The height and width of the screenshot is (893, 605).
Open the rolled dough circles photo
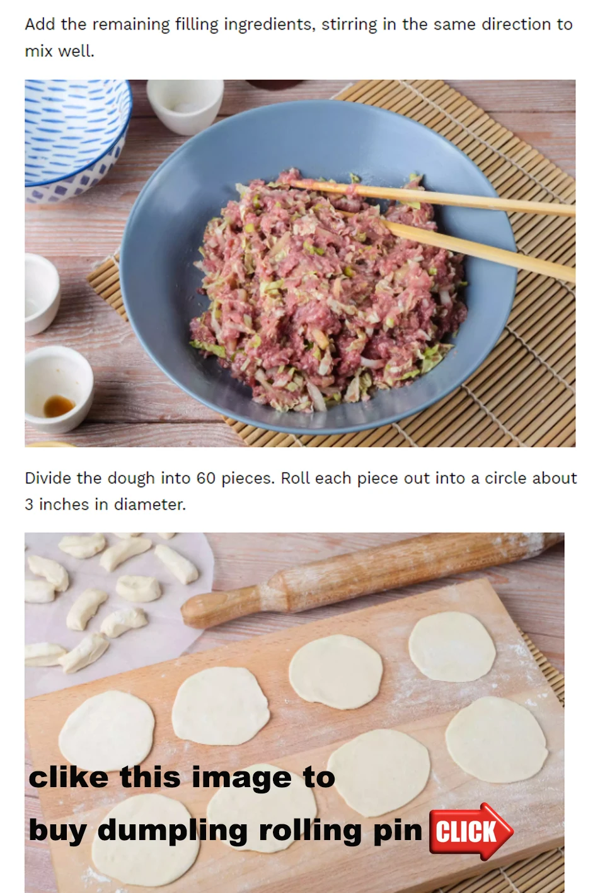point(294,712)
